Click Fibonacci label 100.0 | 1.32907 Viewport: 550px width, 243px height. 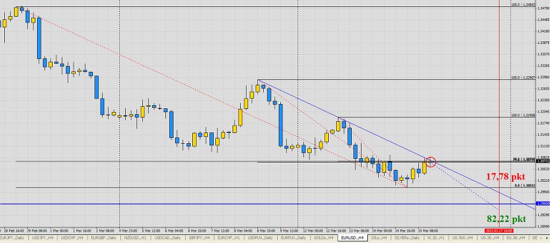point(523,77)
